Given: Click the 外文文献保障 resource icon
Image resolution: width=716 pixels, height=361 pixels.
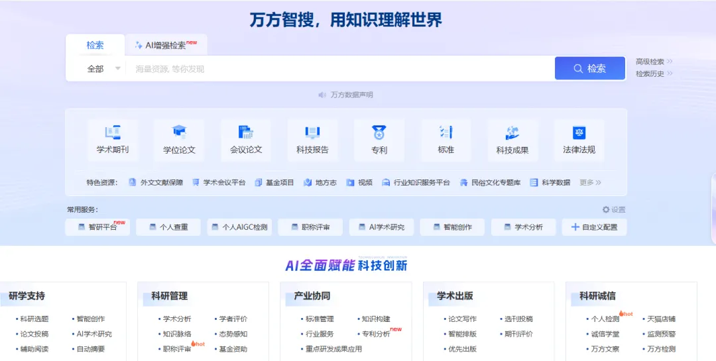Looking at the screenshot, I should pyautogui.click(x=133, y=183).
